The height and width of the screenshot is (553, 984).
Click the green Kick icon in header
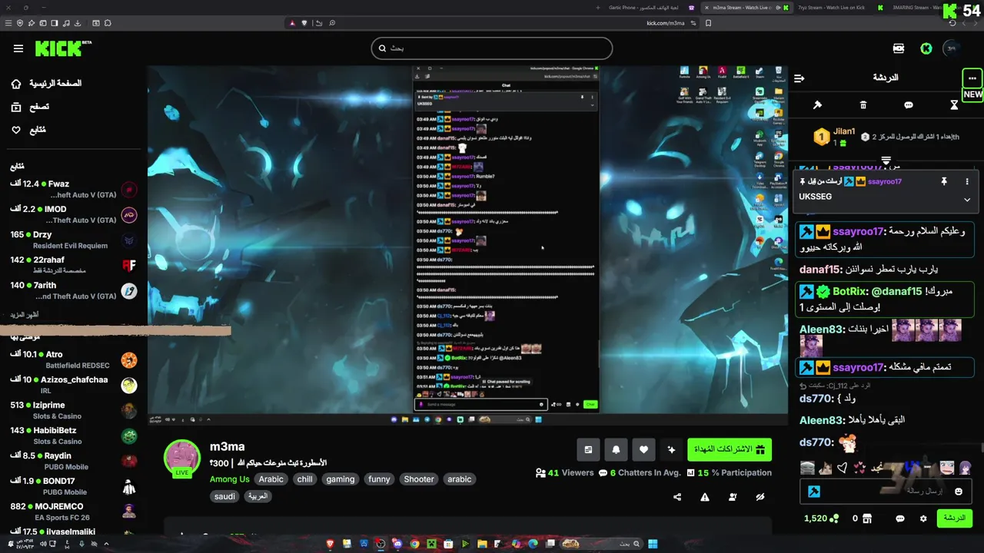coord(926,48)
